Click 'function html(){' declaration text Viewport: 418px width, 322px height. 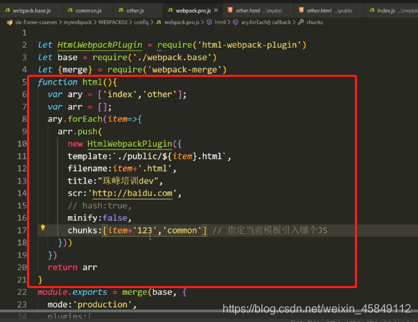click(x=77, y=82)
